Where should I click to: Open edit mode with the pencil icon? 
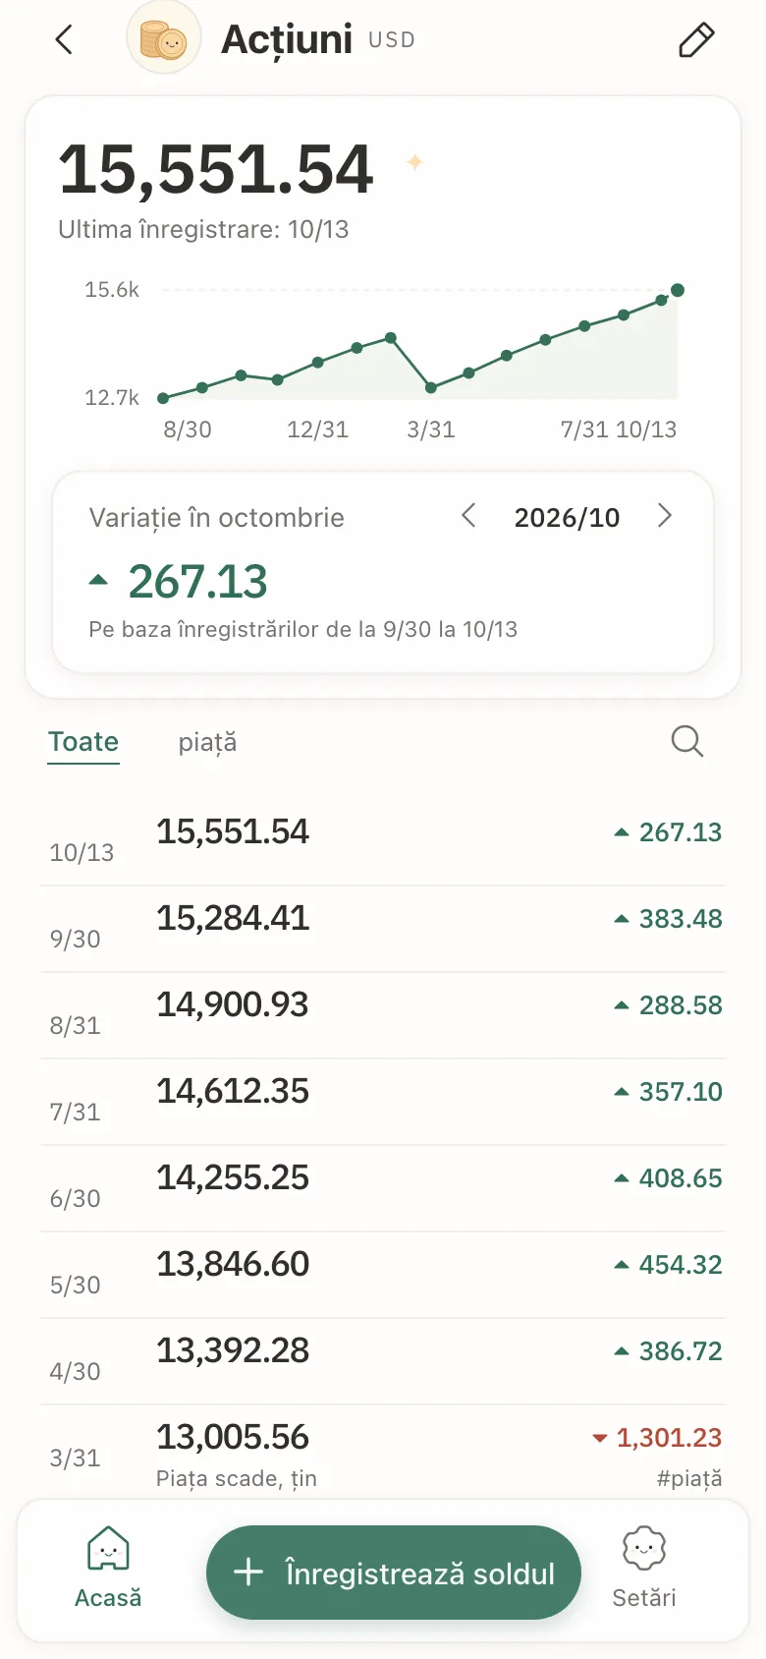click(696, 40)
